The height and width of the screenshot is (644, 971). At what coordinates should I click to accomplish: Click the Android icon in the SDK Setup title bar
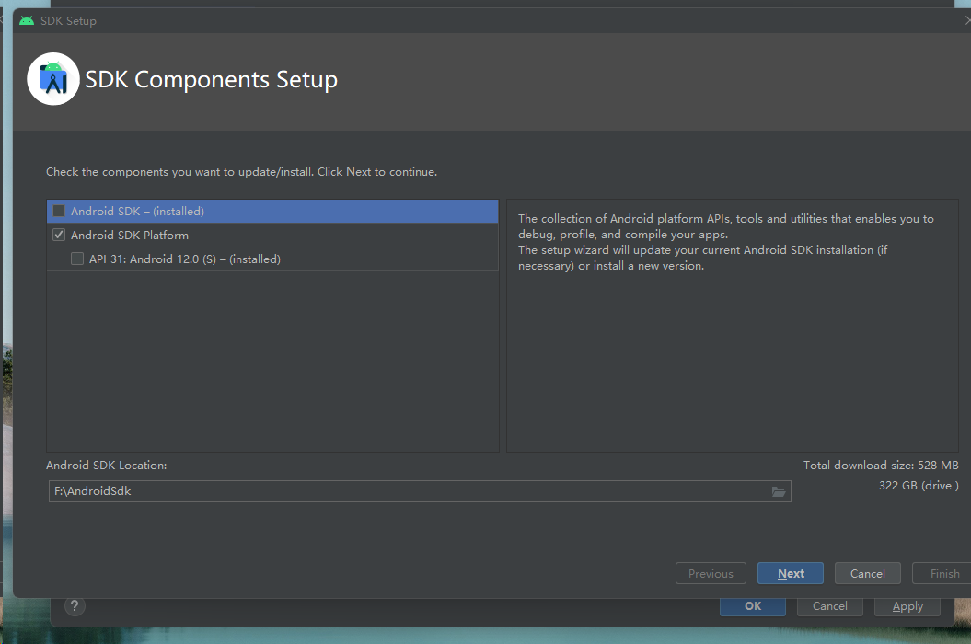27,20
